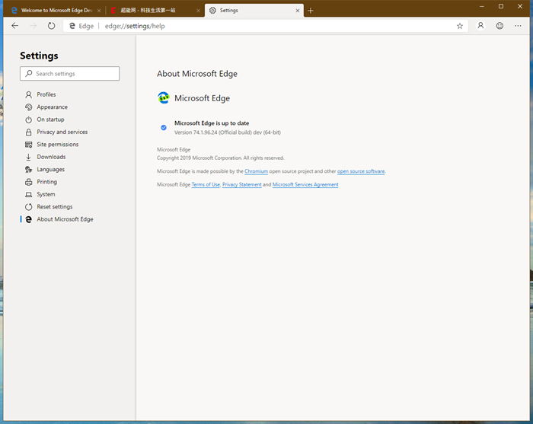
Task: Open On startup settings
Action: tap(50, 120)
